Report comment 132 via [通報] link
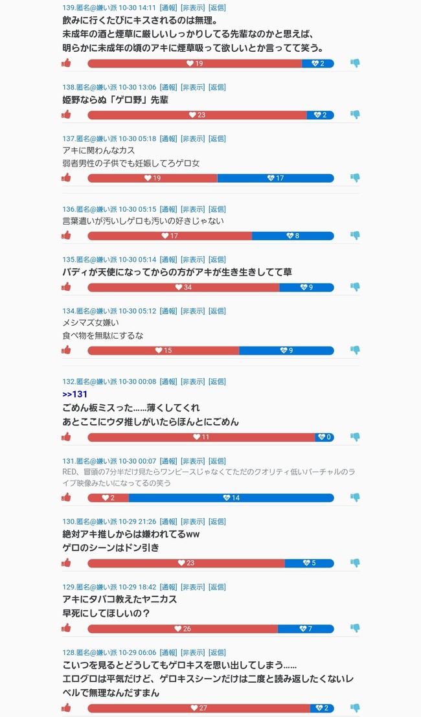The height and width of the screenshot is (717, 421). click(x=168, y=381)
